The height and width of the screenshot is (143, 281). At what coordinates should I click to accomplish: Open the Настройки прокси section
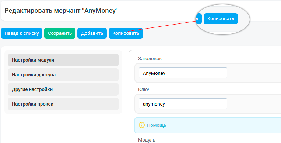(63, 104)
